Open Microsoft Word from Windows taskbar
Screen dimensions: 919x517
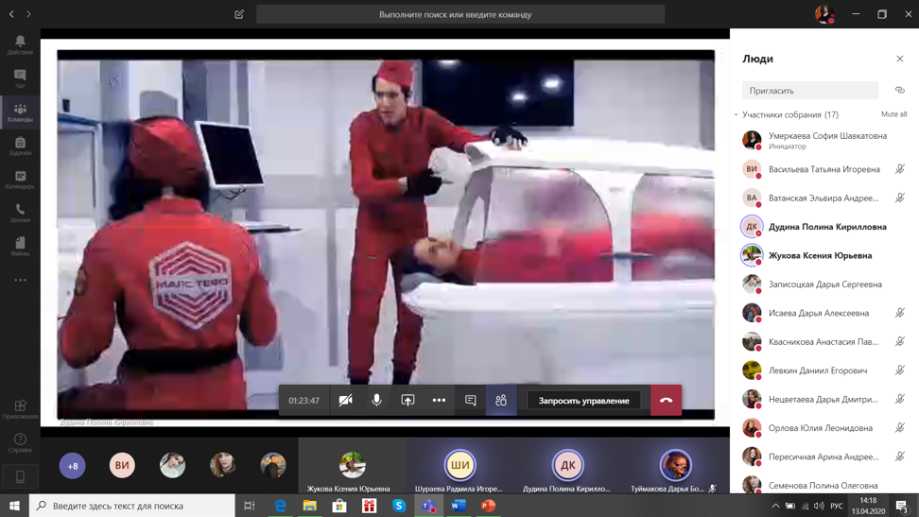click(x=459, y=506)
